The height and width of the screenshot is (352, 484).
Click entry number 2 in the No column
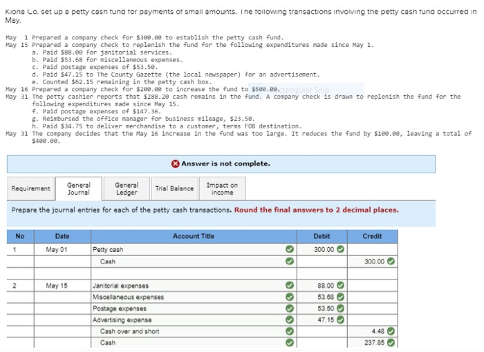[x=15, y=286]
